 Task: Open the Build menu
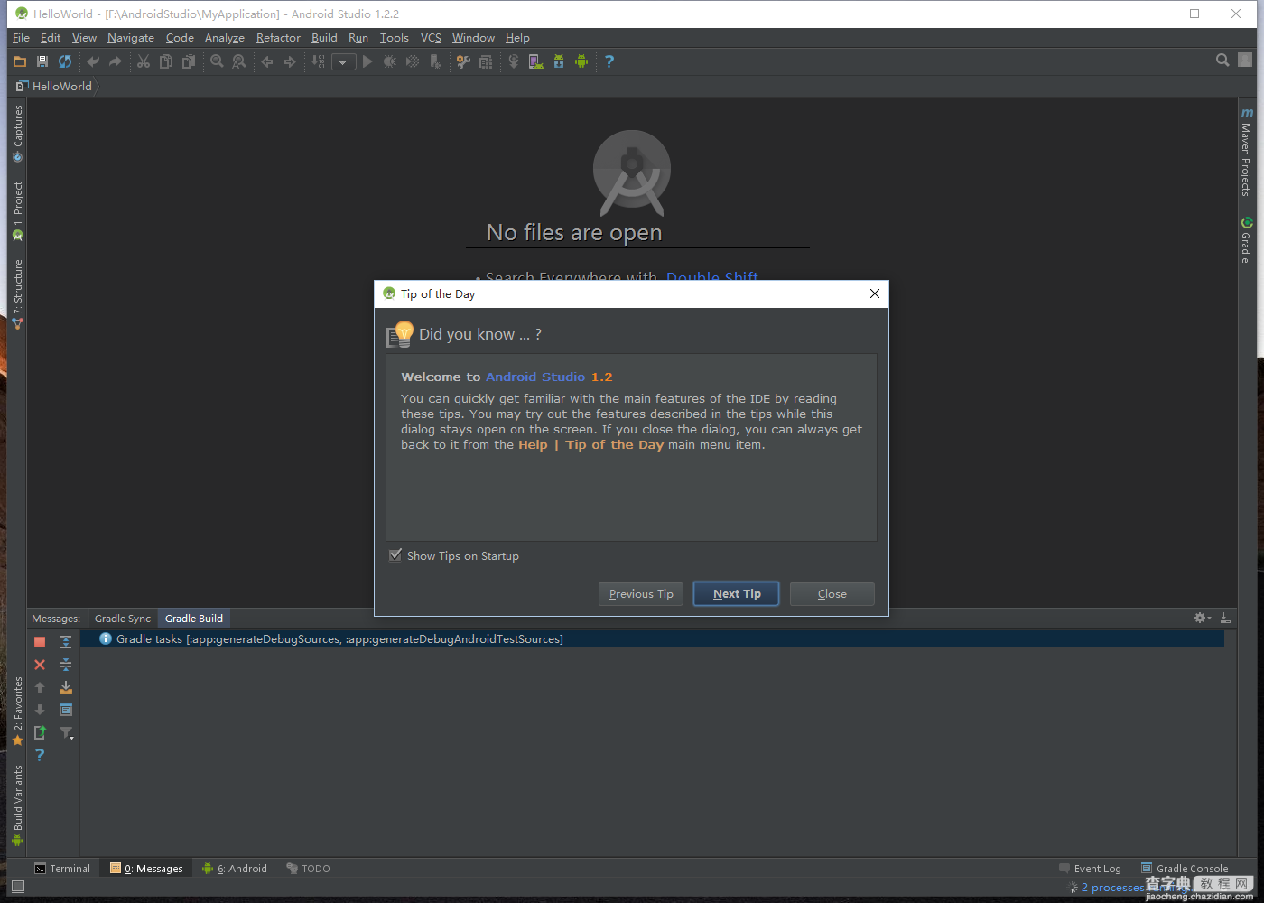[324, 38]
